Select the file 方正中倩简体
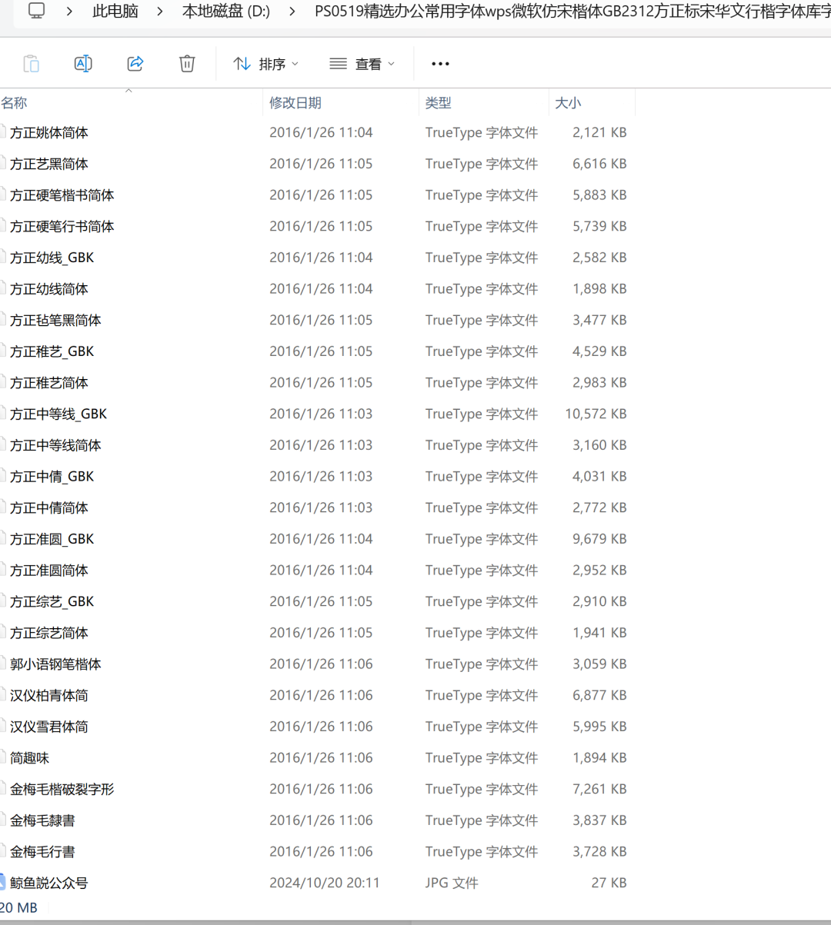This screenshot has height=925, width=831. (x=49, y=508)
